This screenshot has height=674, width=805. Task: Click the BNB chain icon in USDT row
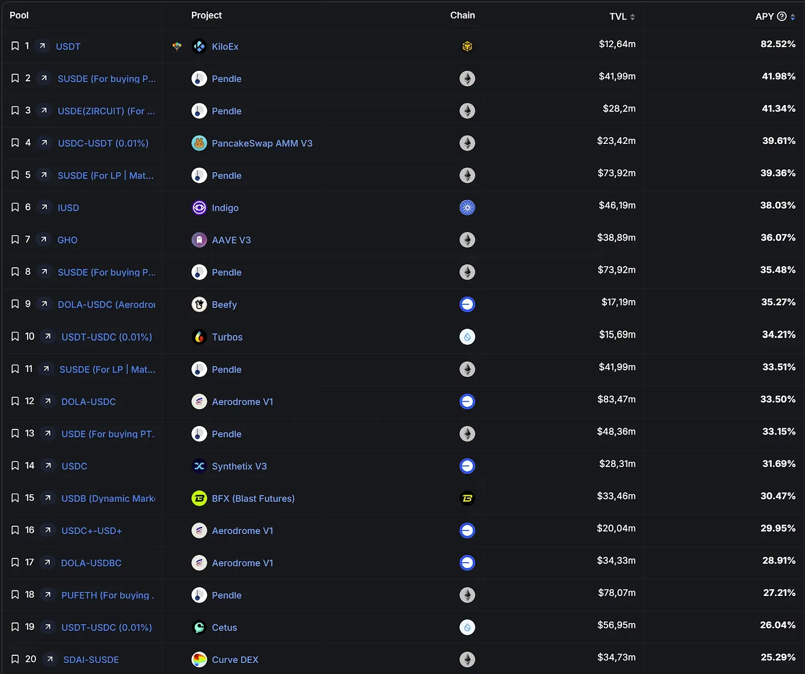[467, 46]
